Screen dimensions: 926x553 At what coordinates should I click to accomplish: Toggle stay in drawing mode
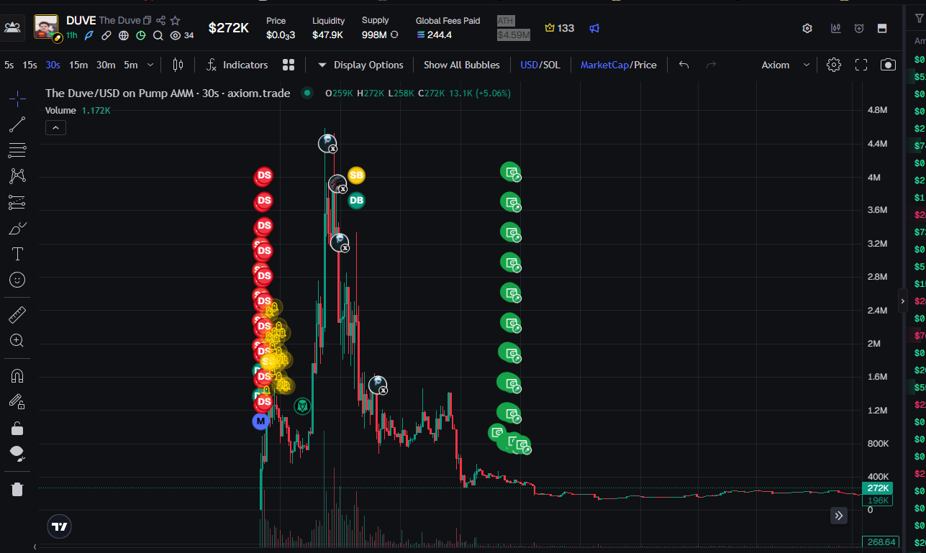pyautogui.click(x=17, y=401)
